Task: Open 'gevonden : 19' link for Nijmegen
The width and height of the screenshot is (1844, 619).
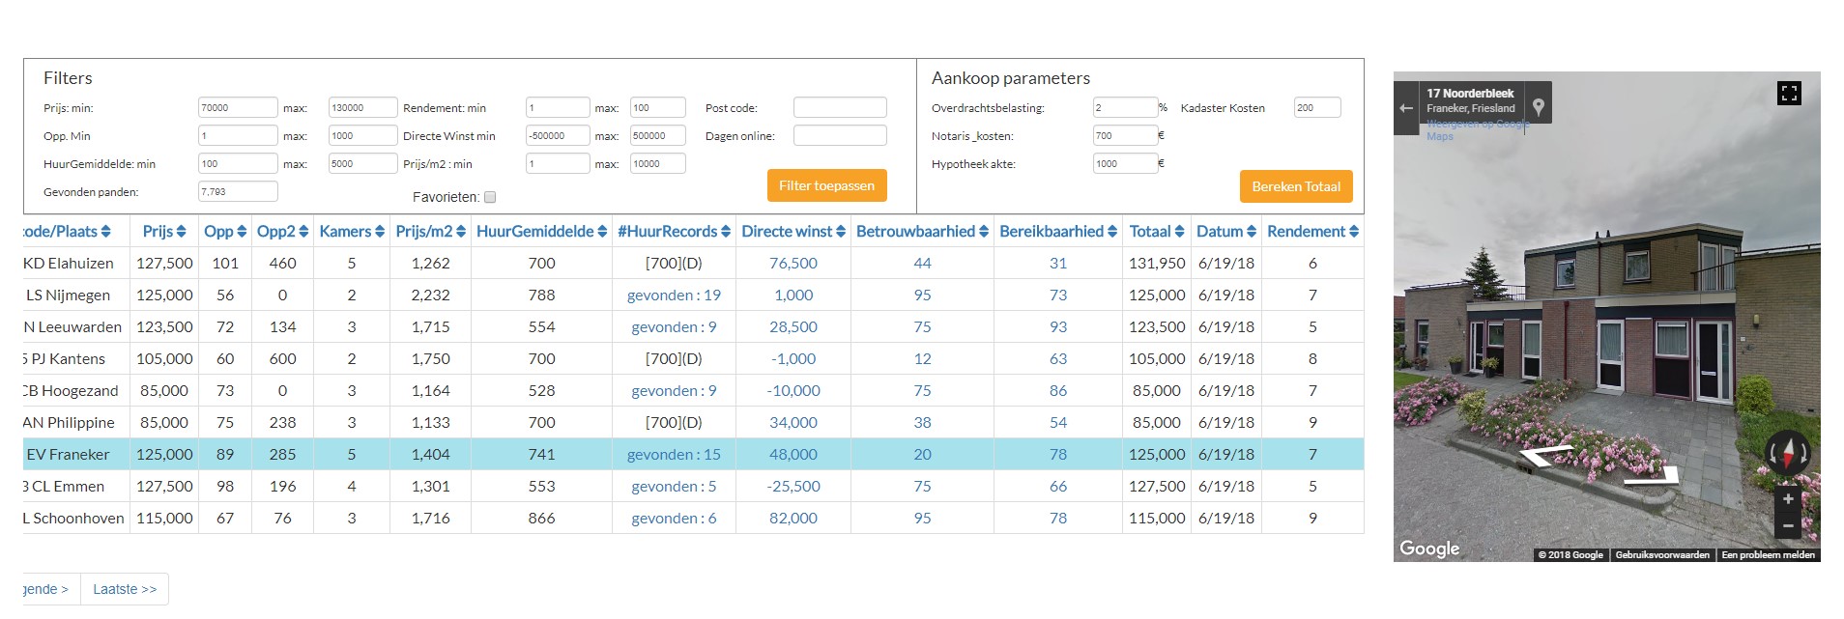Action: [x=674, y=295]
